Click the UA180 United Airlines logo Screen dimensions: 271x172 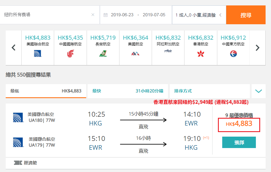coord(18,118)
